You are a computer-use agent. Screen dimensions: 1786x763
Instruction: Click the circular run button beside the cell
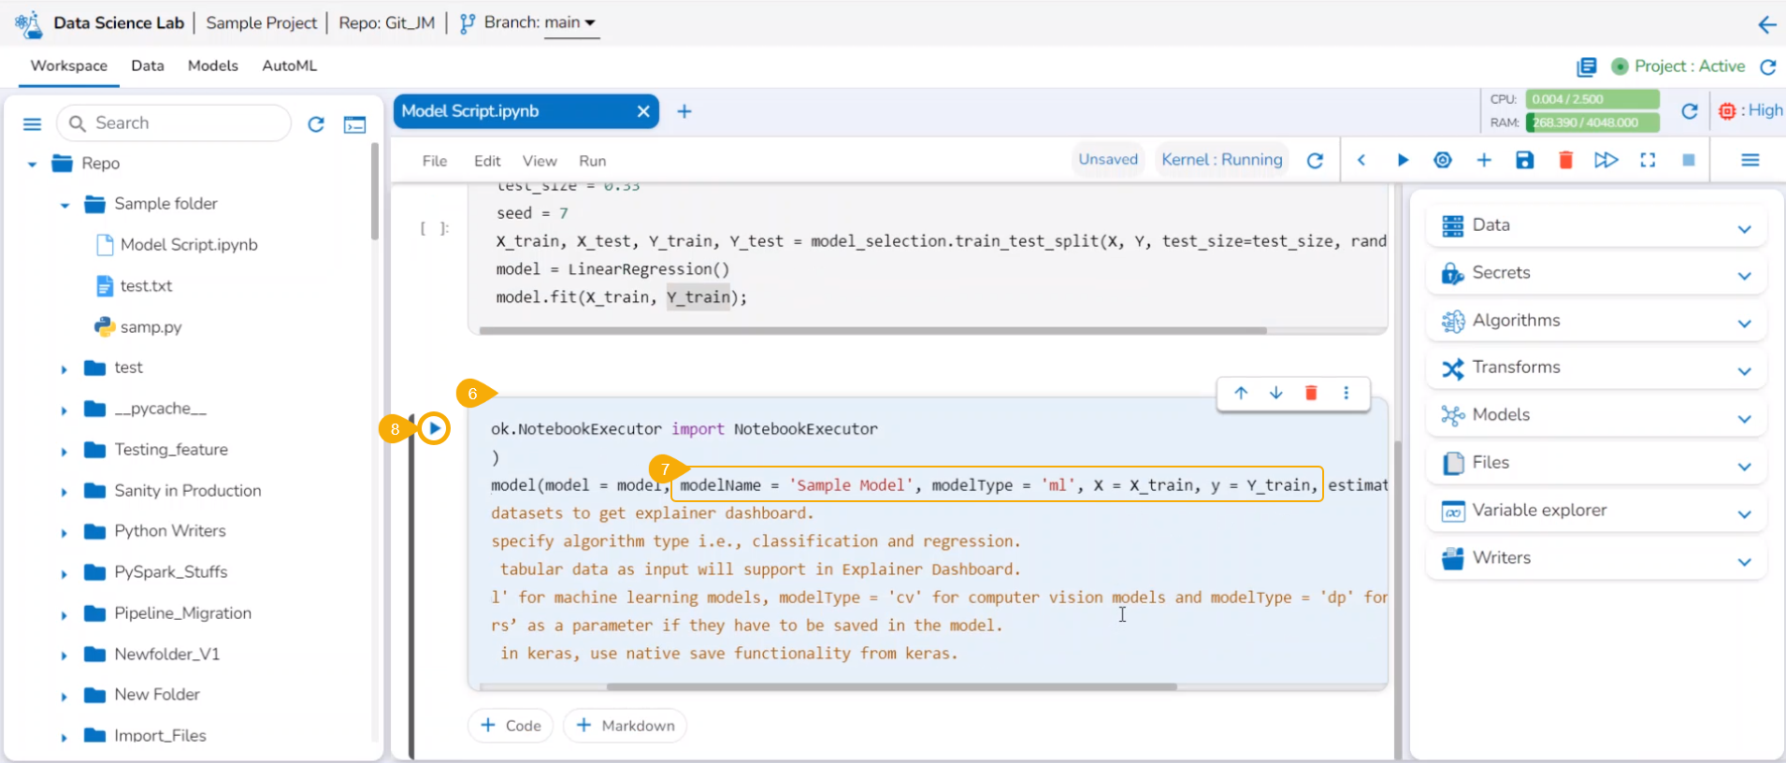tap(435, 428)
